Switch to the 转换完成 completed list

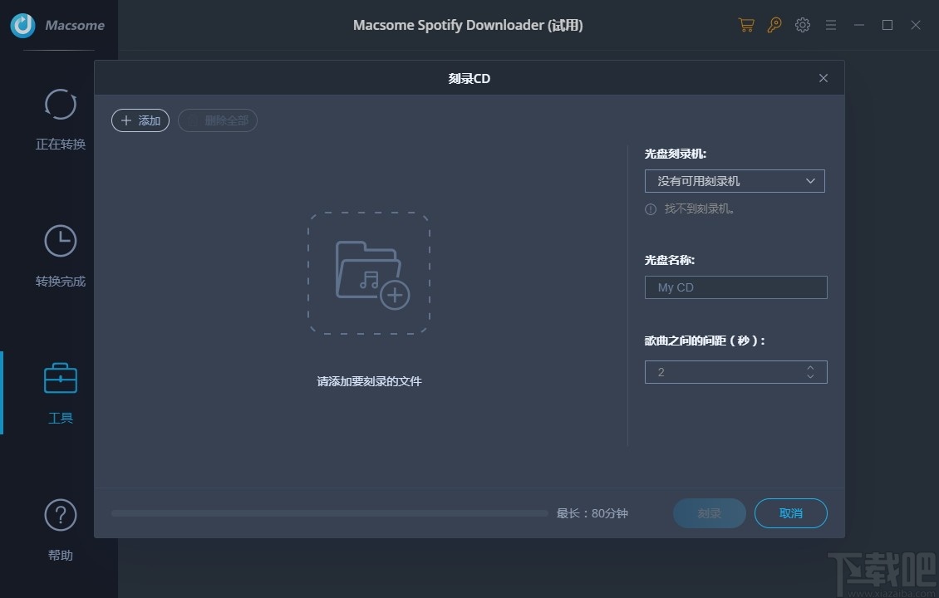coord(60,253)
